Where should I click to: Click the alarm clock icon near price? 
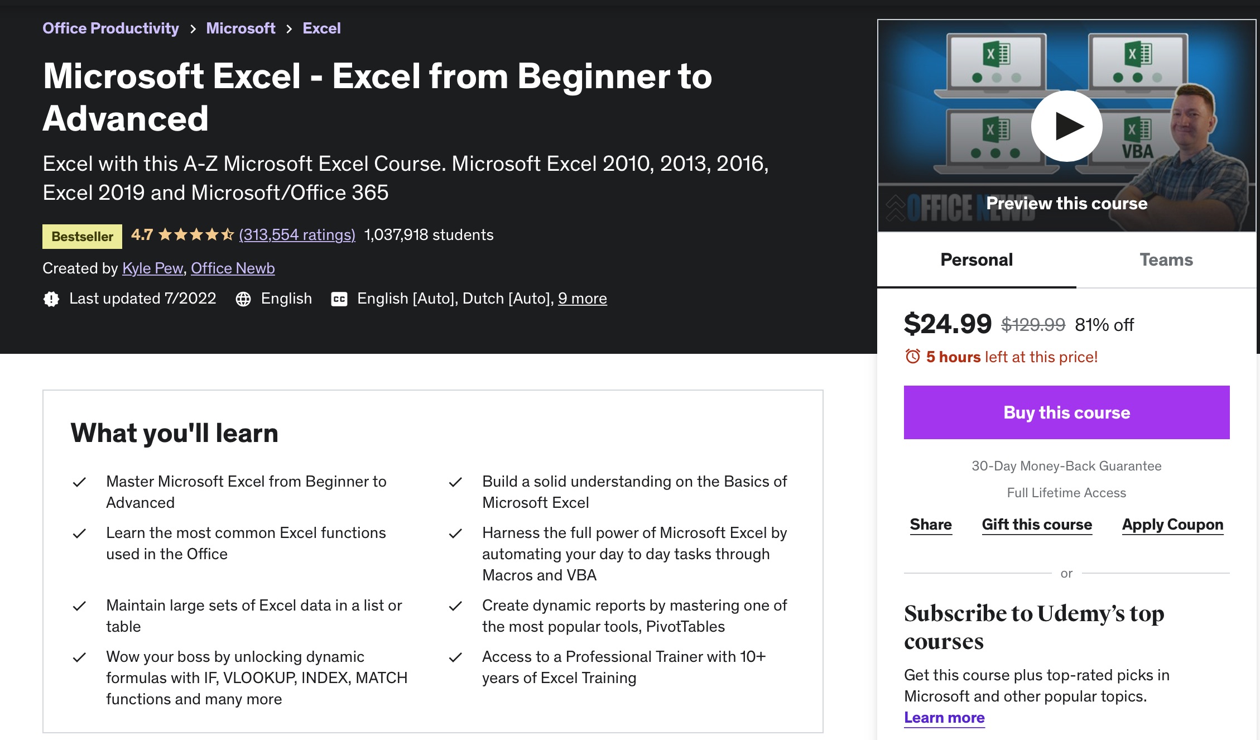click(x=913, y=357)
